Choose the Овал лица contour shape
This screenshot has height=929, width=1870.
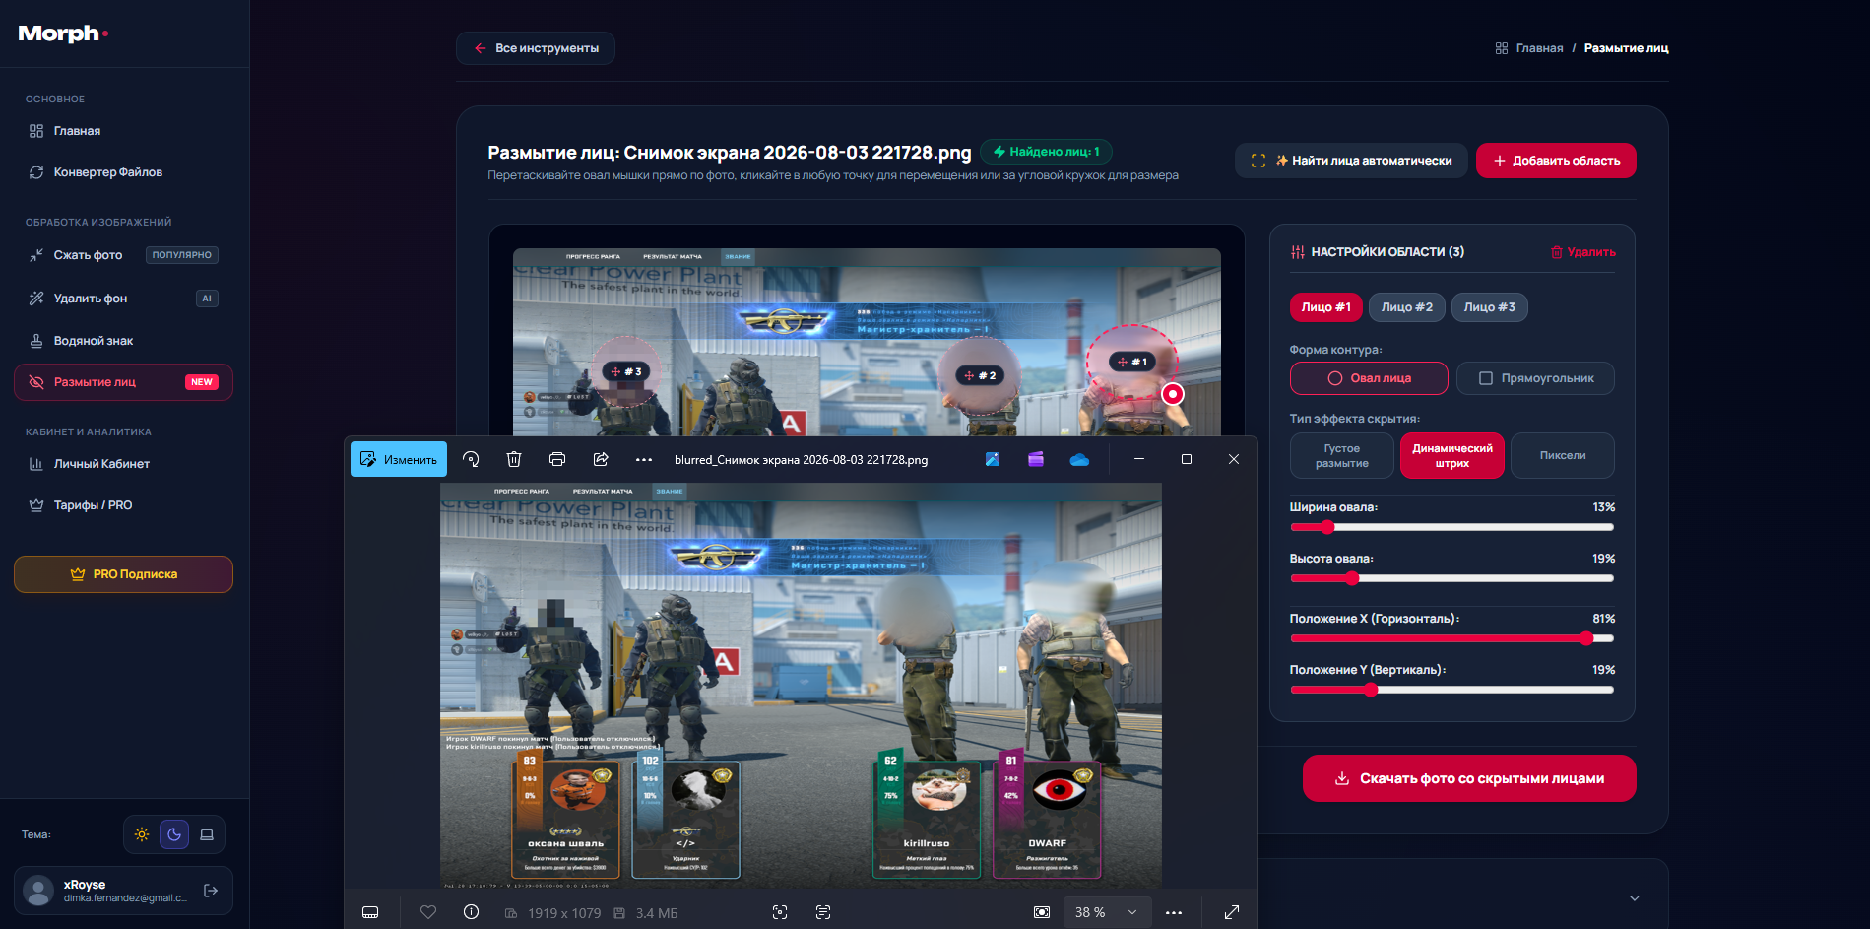1369,378
